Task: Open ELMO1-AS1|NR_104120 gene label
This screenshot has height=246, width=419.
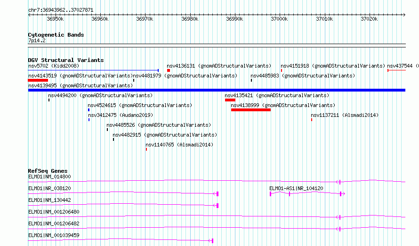Action: pyautogui.click(x=296, y=188)
